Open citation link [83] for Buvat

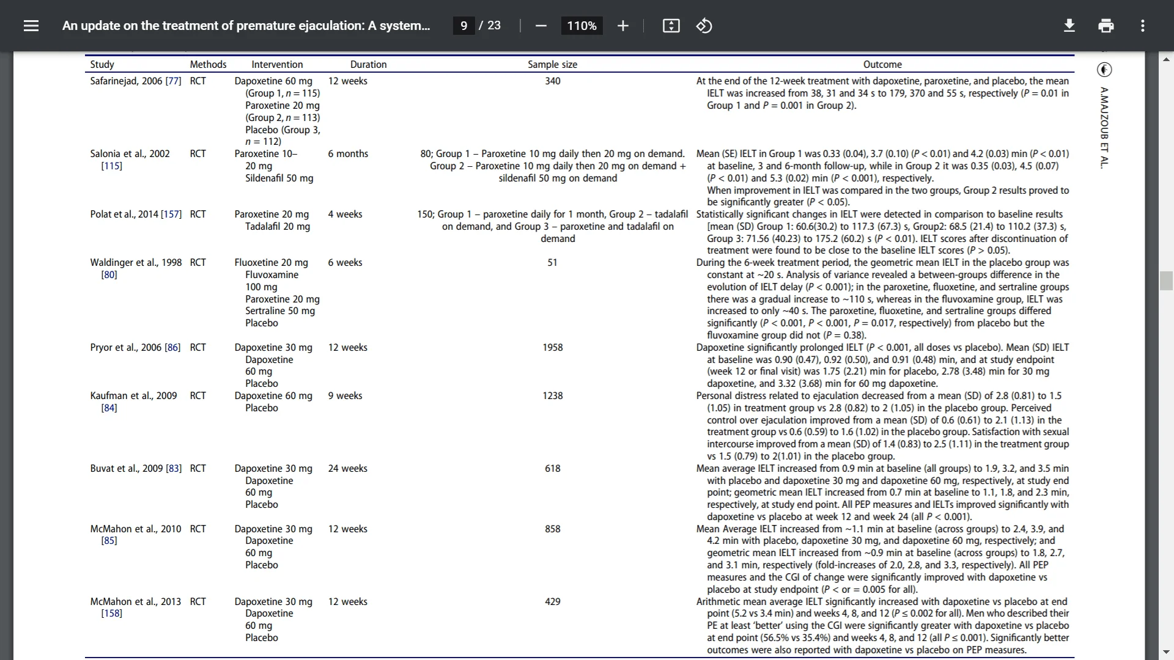(174, 469)
